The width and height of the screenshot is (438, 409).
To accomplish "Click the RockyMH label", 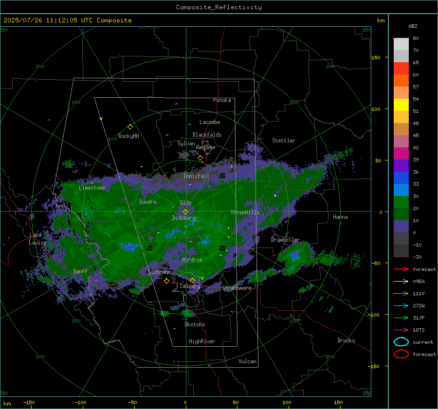I will point(128,136).
